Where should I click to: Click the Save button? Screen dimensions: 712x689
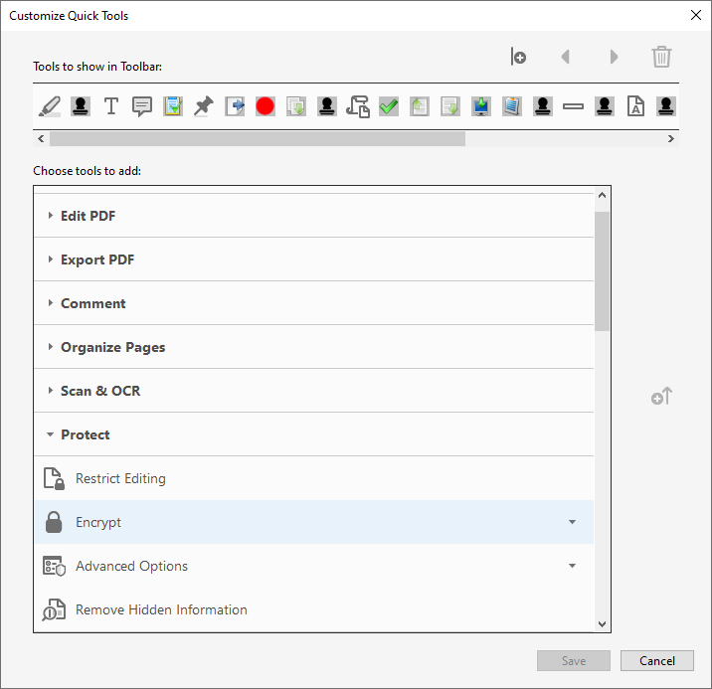point(574,660)
